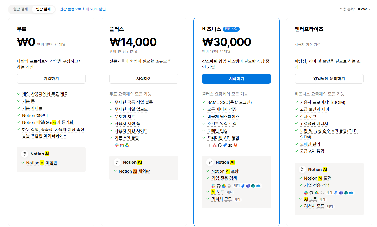Click the Slack icon under Plus plan API integrations
Image resolution: width=377 pixels, height=227 pixels.
117,145
